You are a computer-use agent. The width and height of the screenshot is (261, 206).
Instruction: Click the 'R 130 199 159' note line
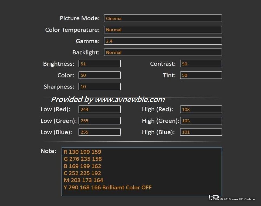(82, 152)
